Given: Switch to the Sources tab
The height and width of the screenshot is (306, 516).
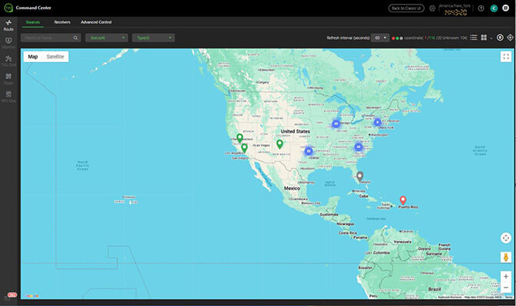Looking at the screenshot, I should point(32,22).
